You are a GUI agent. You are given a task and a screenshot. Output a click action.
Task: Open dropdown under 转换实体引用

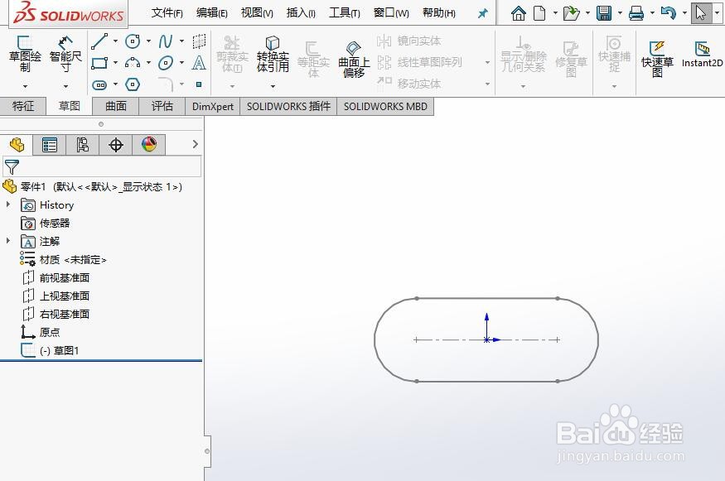(273, 86)
